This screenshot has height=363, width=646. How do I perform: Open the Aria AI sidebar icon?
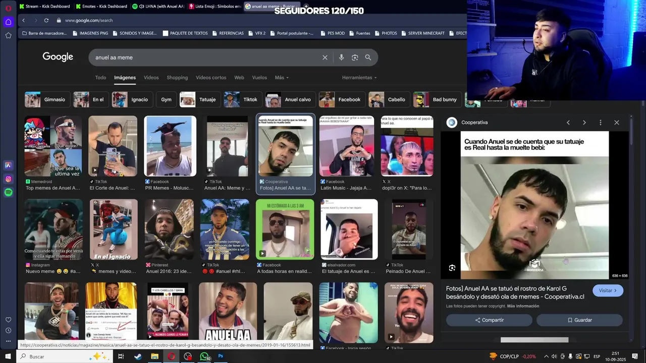[x=9, y=165]
